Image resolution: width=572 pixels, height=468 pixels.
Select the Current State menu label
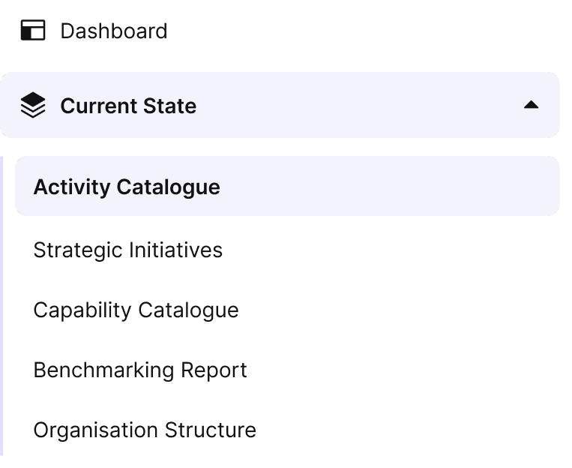(x=128, y=106)
